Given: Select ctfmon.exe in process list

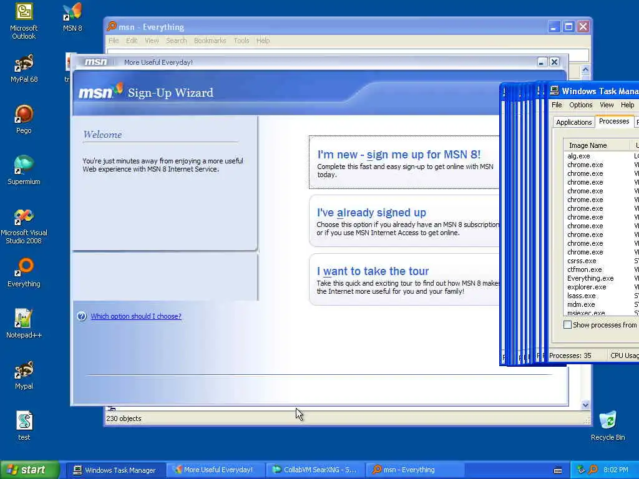Looking at the screenshot, I should (584, 269).
